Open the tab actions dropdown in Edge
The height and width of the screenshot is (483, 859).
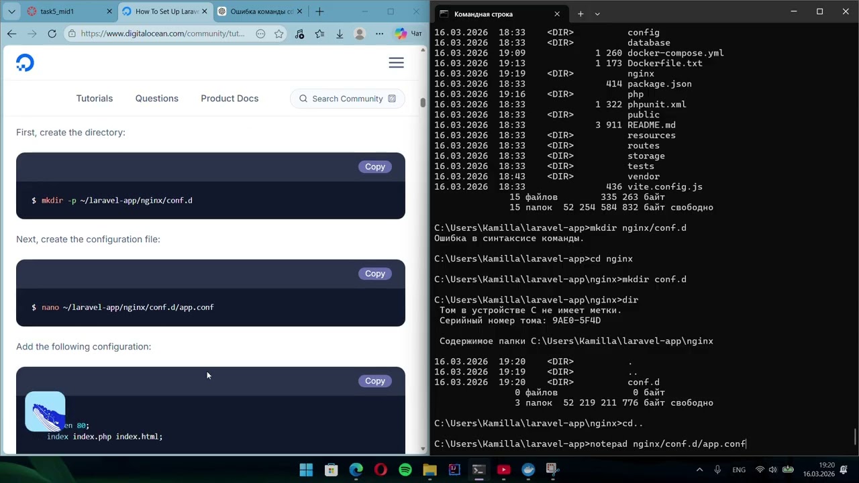click(x=11, y=11)
